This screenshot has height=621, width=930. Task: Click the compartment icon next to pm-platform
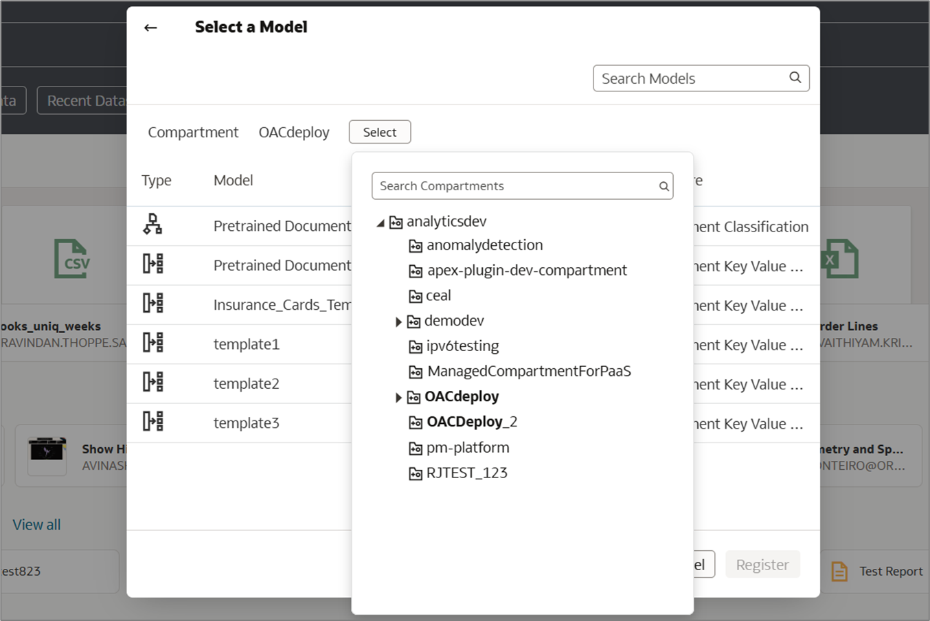pyautogui.click(x=416, y=449)
